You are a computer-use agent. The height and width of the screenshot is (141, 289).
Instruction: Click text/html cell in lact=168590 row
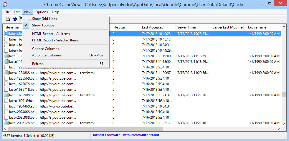click(x=87, y=95)
